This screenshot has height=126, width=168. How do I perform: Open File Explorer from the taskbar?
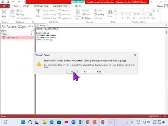pos(44,122)
